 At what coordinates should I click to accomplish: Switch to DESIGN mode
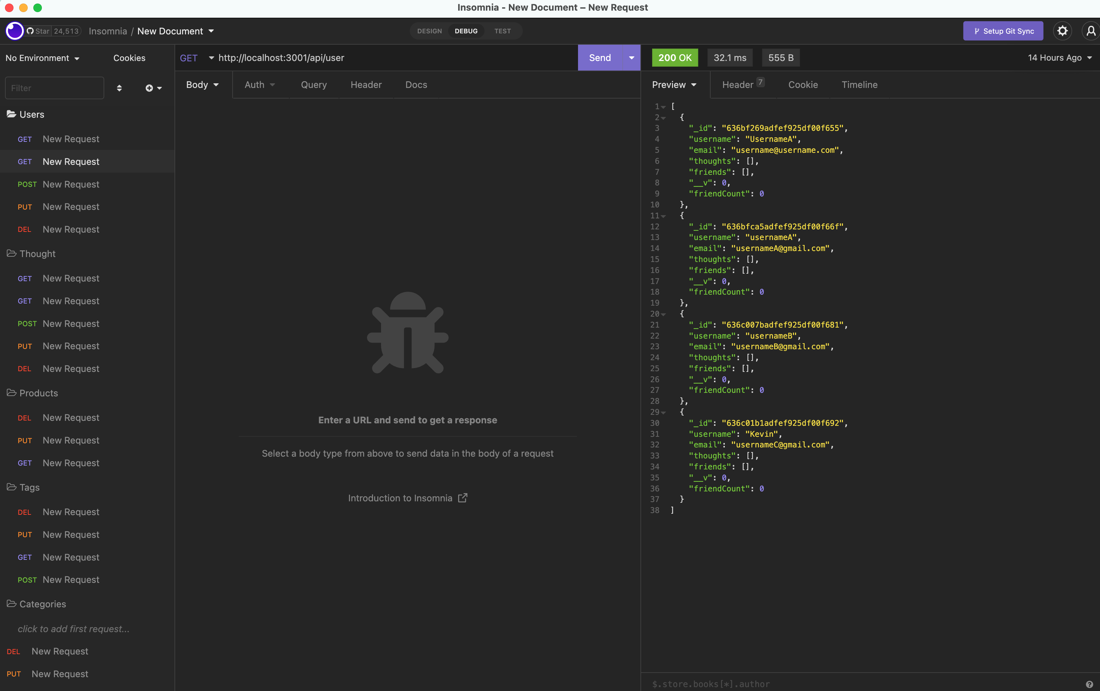(429, 30)
